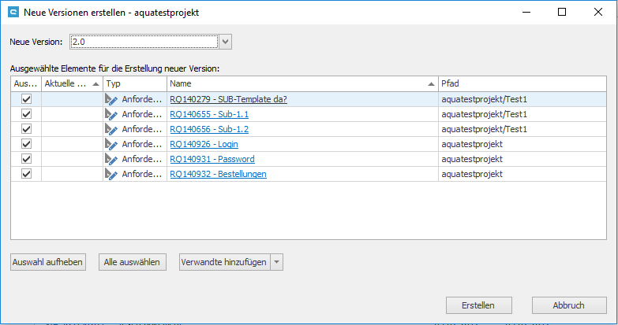
Task: Click the requirement icon in the Bestellungen row
Action: click(111, 175)
